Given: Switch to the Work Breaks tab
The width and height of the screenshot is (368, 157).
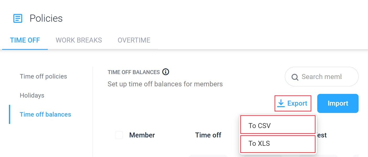Looking at the screenshot, I should [x=79, y=40].
